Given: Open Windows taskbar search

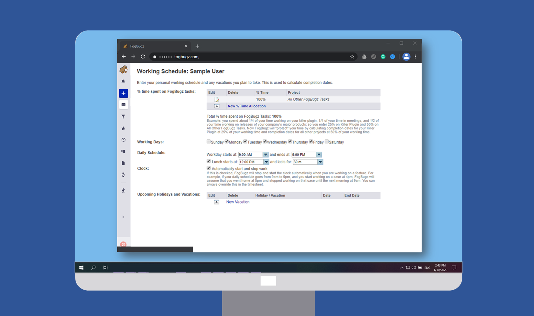Looking at the screenshot, I should [x=93, y=268].
